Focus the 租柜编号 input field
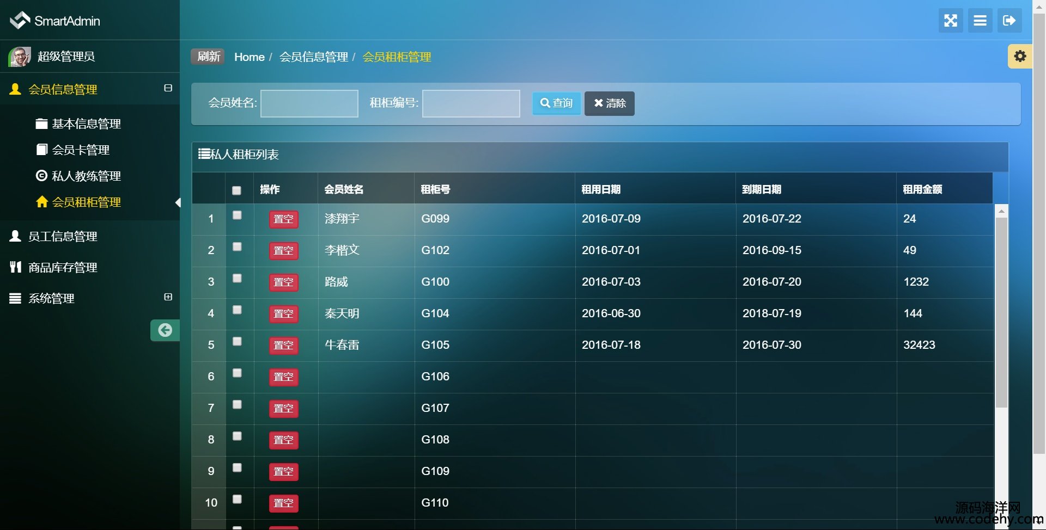The height and width of the screenshot is (530, 1046). (x=471, y=103)
